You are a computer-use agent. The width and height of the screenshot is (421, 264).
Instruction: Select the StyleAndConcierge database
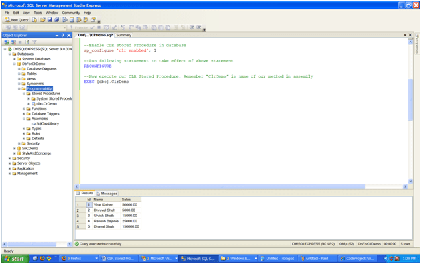tap(36, 153)
